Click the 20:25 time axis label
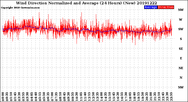This screenshot has height=102, width=188. click(x=147, y=97)
